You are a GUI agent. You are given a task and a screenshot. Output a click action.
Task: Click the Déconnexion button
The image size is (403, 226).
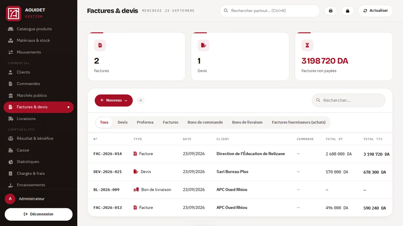[39, 214]
